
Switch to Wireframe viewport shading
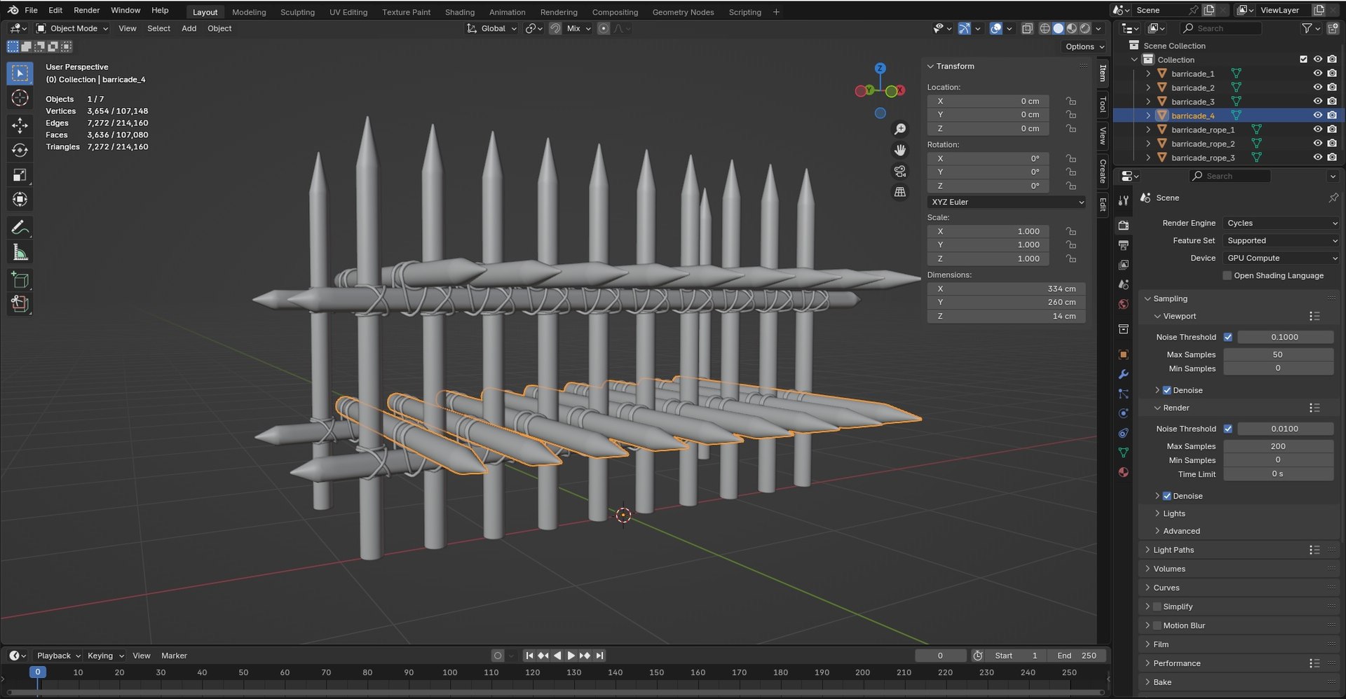1045,29
